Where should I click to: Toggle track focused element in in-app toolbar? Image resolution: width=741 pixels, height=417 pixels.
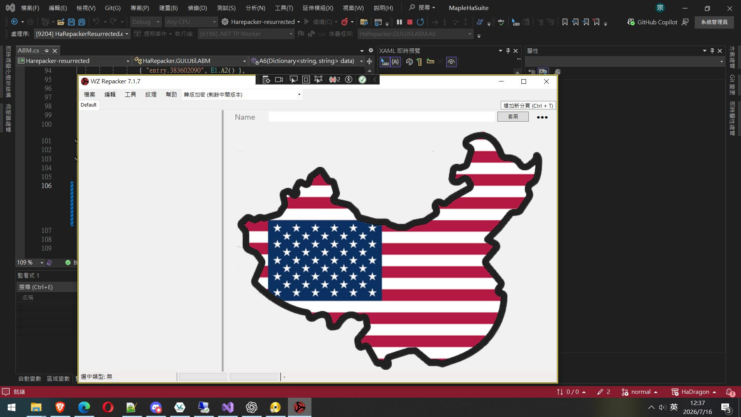tap(318, 80)
